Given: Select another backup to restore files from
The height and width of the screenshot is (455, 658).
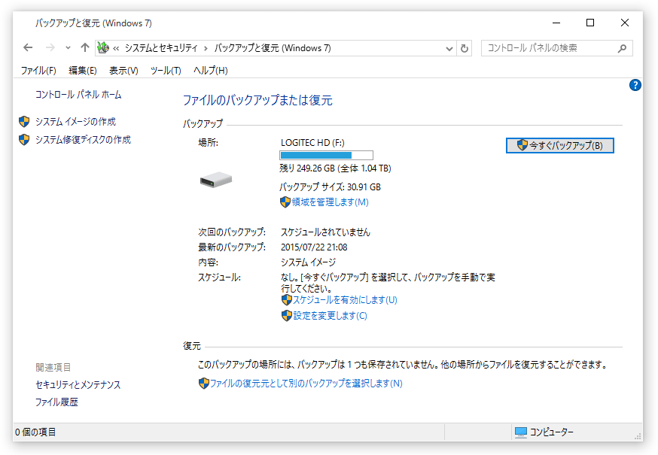Looking at the screenshot, I should tap(306, 384).
